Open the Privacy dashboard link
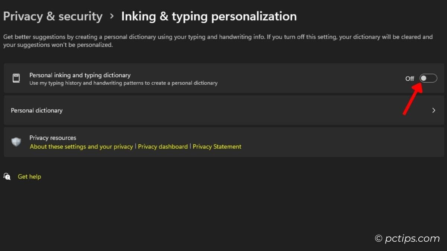 pyautogui.click(x=162, y=147)
